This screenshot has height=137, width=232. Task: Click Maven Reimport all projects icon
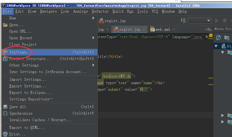point(218,38)
